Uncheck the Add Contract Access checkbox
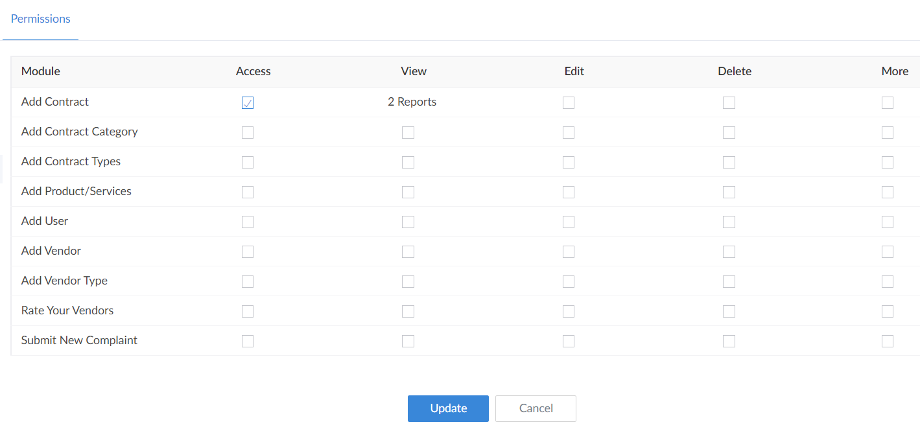 248,102
